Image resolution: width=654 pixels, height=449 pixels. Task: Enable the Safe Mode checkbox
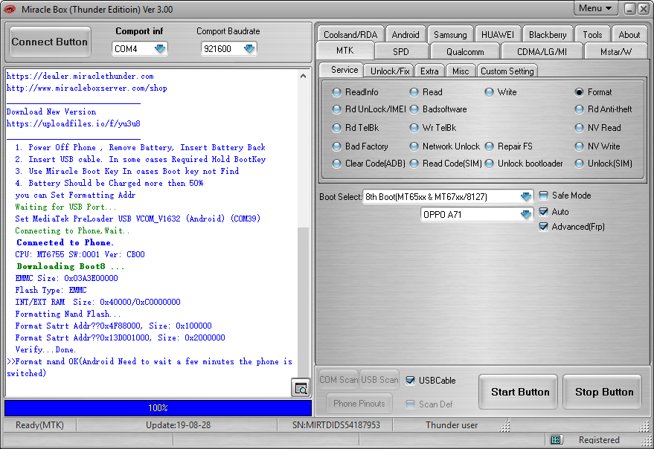pyautogui.click(x=543, y=196)
